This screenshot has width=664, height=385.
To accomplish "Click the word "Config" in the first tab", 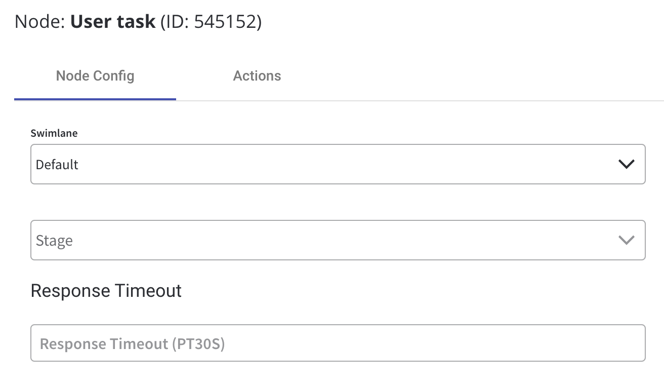I will 113,76.
